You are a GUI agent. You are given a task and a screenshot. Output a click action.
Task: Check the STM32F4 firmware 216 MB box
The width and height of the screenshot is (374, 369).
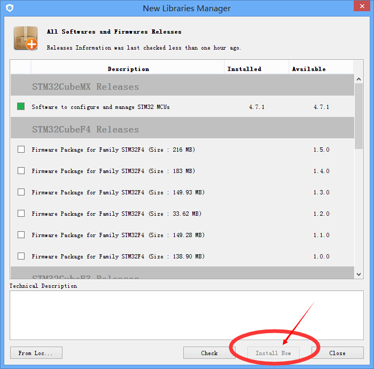coord(21,150)
